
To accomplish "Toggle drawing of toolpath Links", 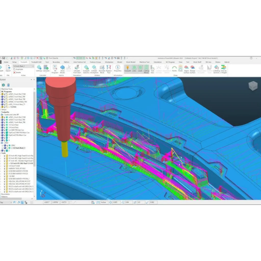I will tap(134, 69).
